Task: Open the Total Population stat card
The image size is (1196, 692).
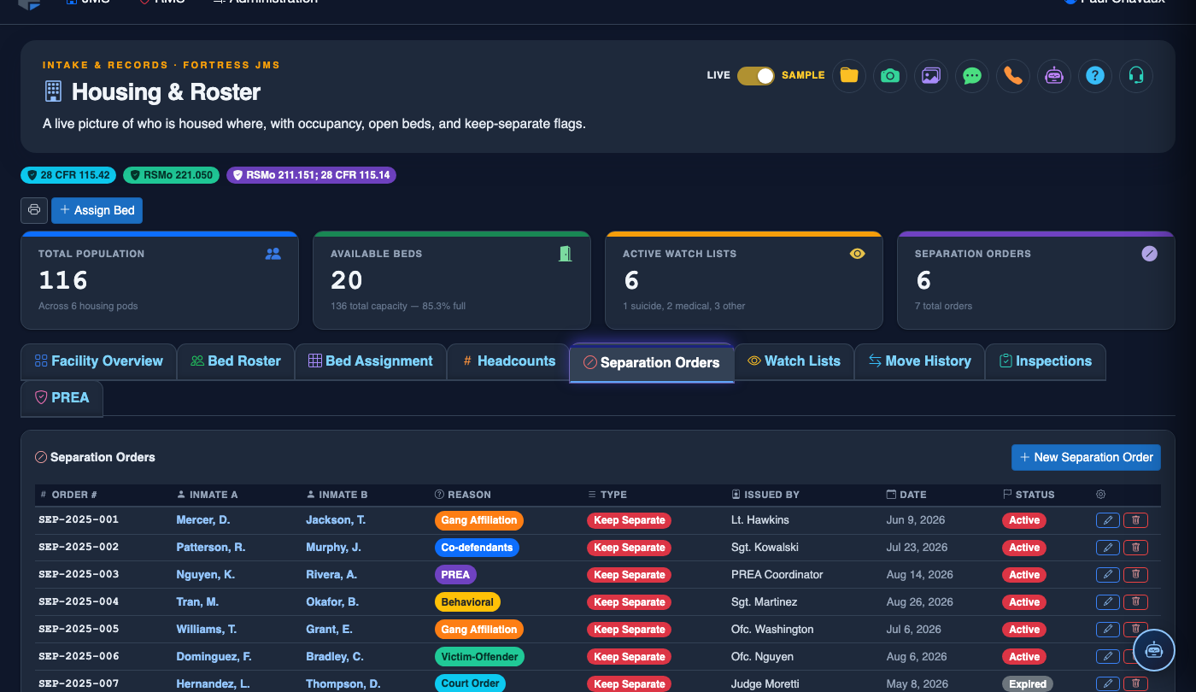Action: [x=160, y=280]
